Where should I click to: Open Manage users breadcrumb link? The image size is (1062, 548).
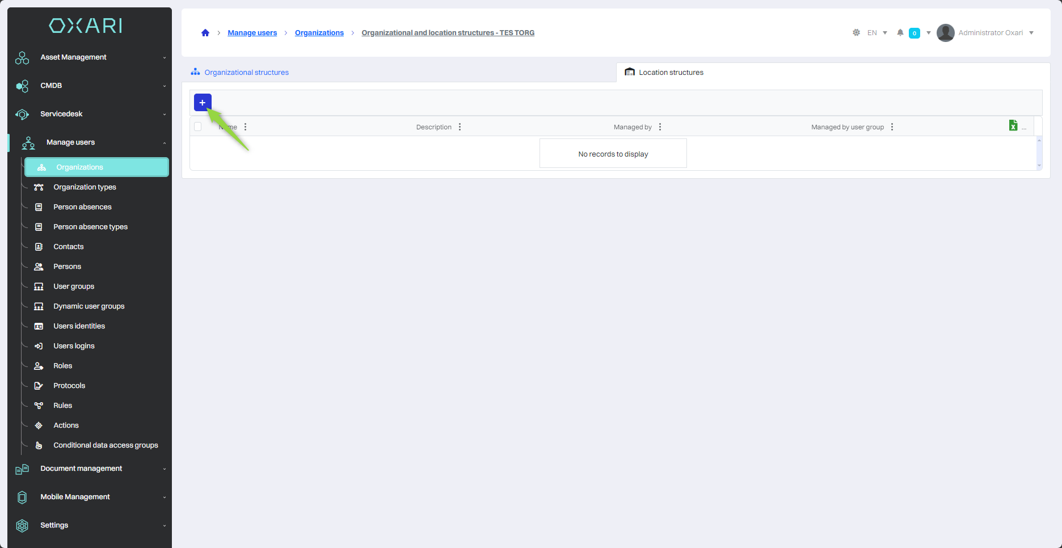(252, 33)
